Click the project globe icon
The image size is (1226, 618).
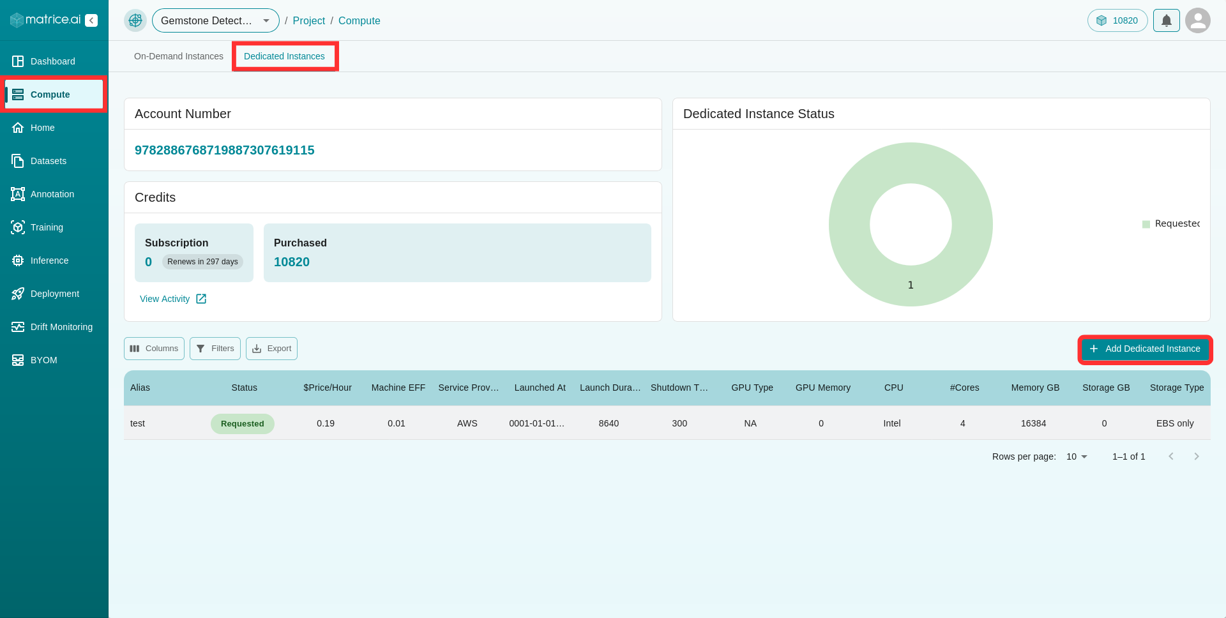point(135,20)
